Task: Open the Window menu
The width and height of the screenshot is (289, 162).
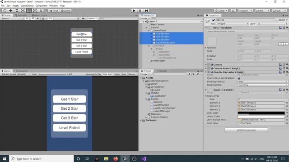Action: pyautogui.click(x=53, y=6)
